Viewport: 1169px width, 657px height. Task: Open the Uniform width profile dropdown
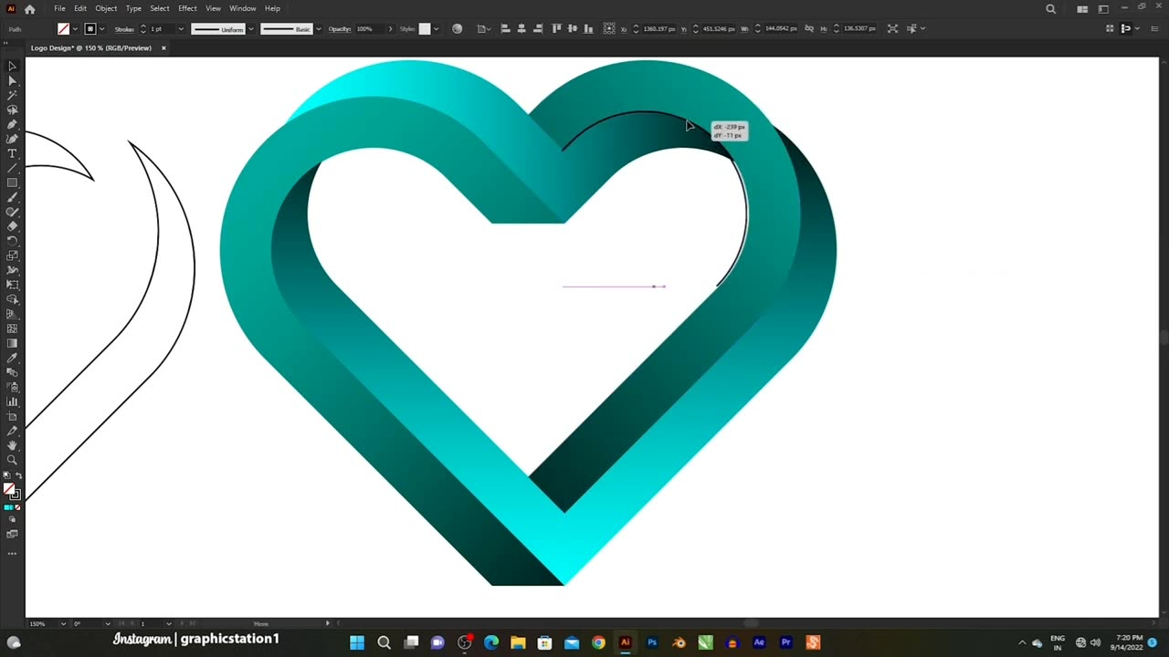[251, 28]
